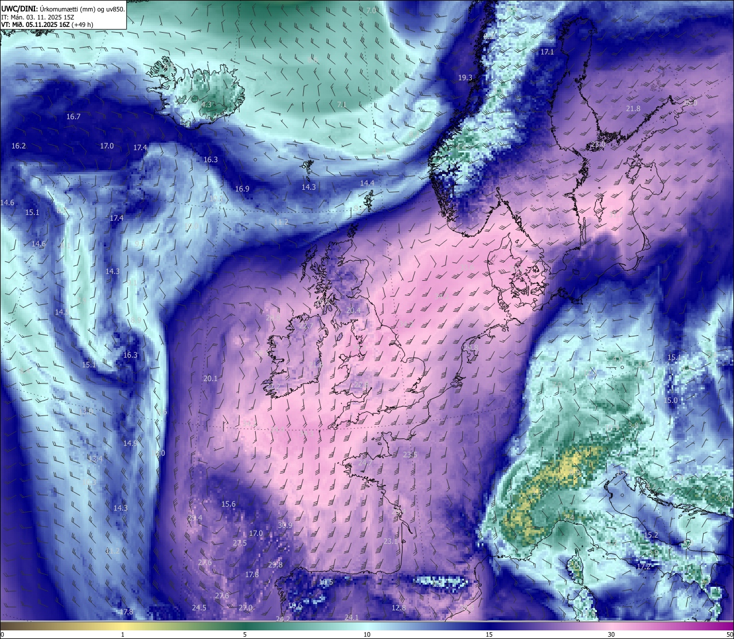Click the 27.0 map value
This screenshot has height=639, width=734.
pos(245,607)
